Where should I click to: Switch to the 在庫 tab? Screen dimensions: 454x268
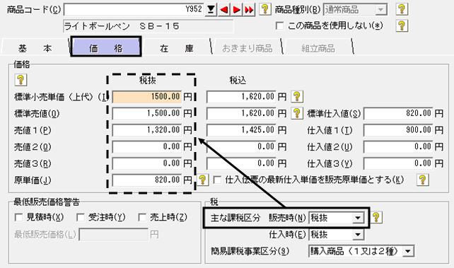tap(176, 48)
